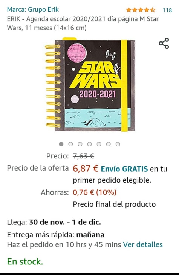Viewport: 179px width, 275px height.
Task: Tap the share icon
Action: click(x=164, y=43)
